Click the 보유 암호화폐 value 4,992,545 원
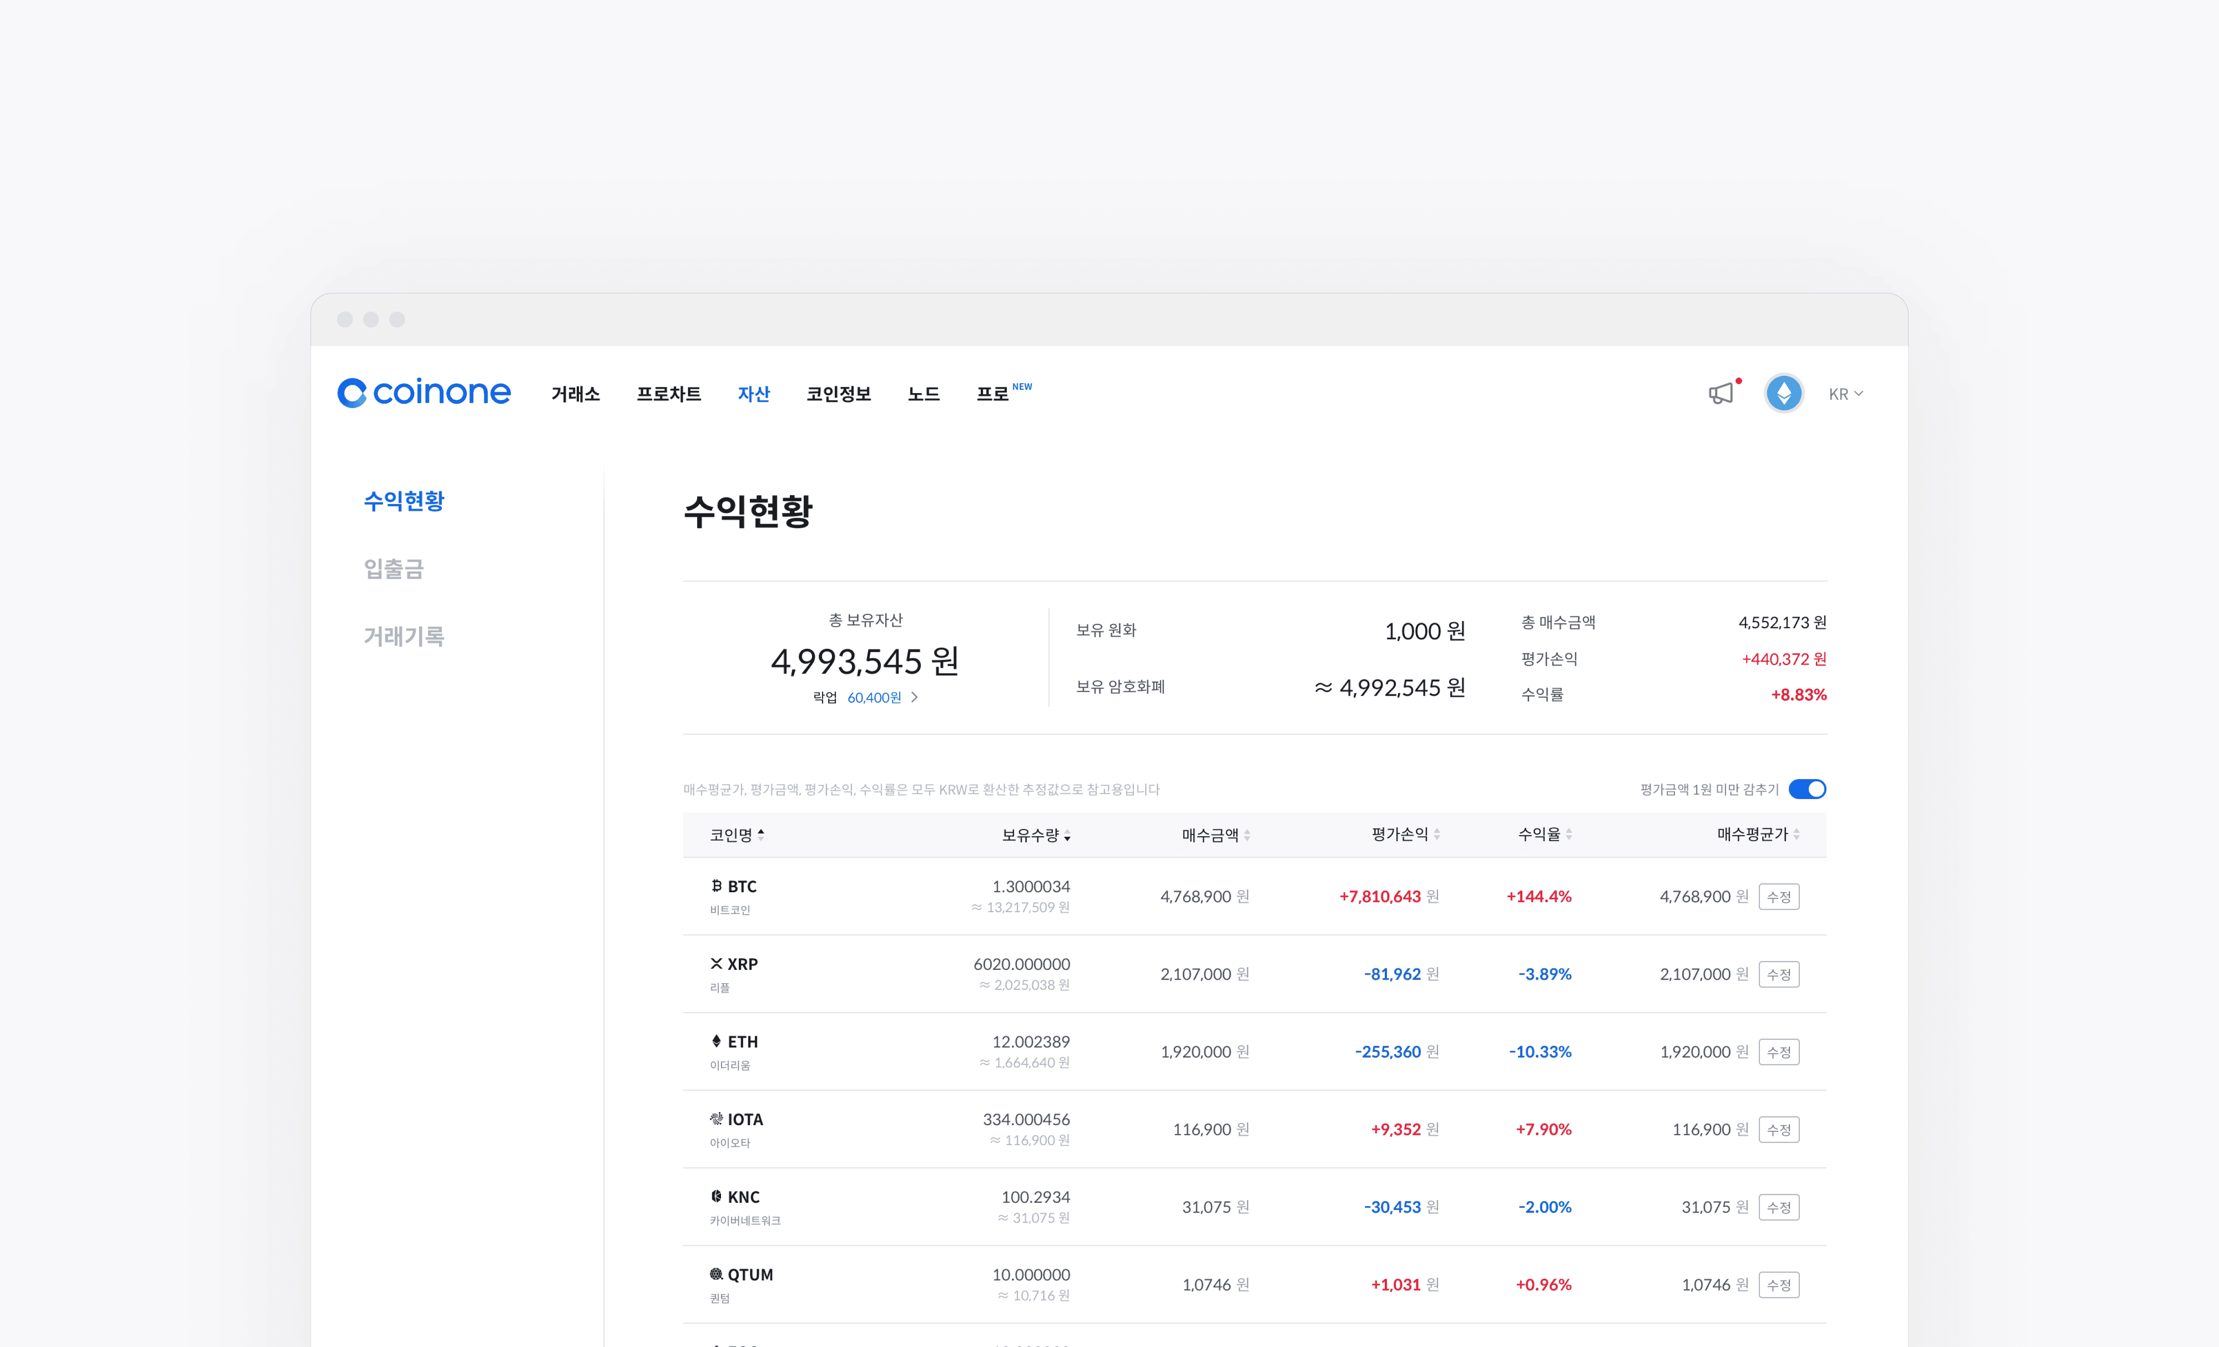This screenshot has height=1347, width=2219. pos(1390,687)
